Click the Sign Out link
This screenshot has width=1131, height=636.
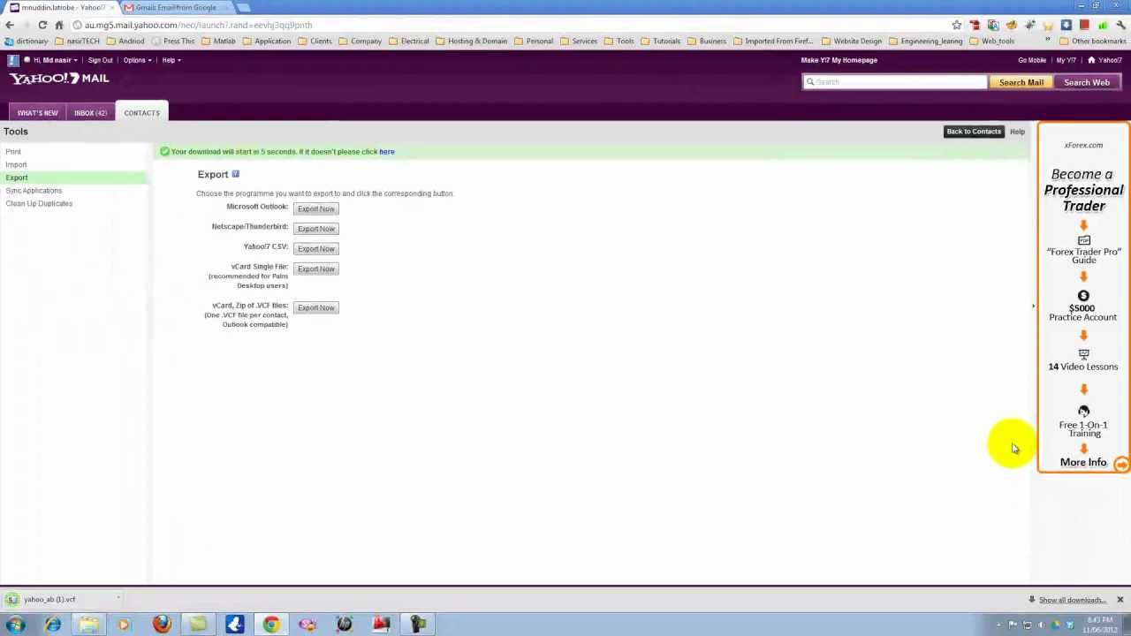(100, 60)
